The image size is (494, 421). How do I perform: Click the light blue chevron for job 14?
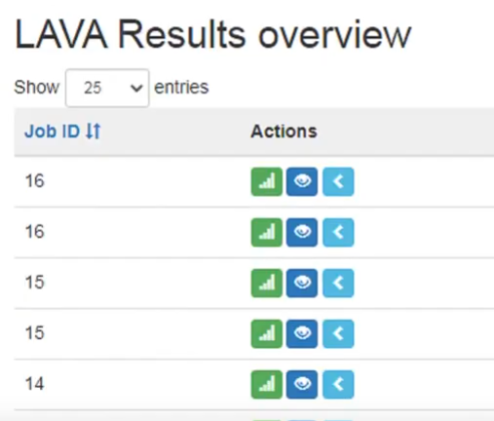pos(338,384)
